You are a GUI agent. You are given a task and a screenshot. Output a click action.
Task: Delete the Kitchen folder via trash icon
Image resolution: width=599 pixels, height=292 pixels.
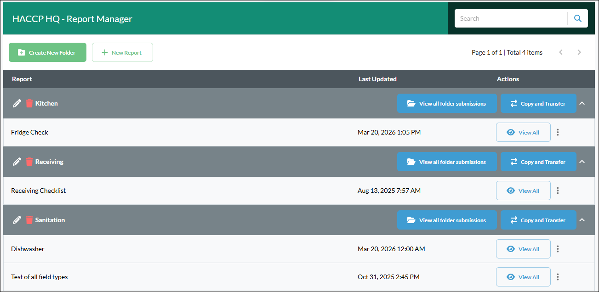(x=29, y=103)
